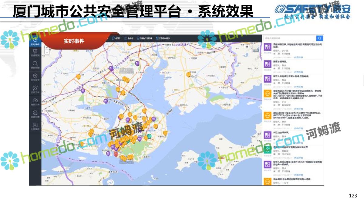Open the 自然灾害 cloud icon in the sidebar

(x=35, y=101)
